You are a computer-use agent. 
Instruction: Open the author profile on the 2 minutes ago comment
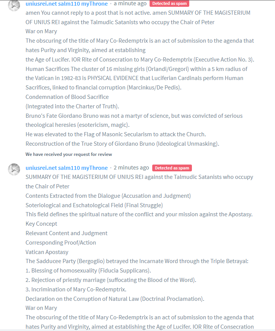66,168
